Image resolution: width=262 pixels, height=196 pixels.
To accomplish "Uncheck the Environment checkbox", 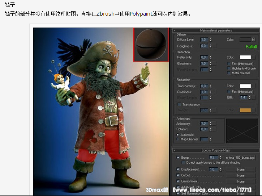I will tap(178, 181).
